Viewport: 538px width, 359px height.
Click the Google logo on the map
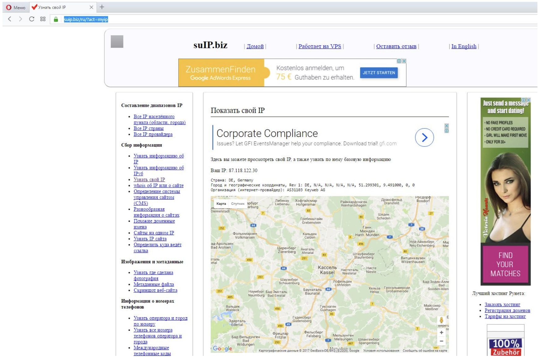tap(222, 348)
